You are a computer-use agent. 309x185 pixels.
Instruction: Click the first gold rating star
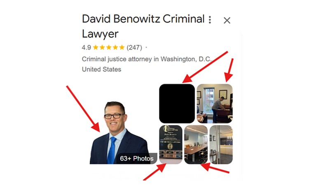pos(96,47)
